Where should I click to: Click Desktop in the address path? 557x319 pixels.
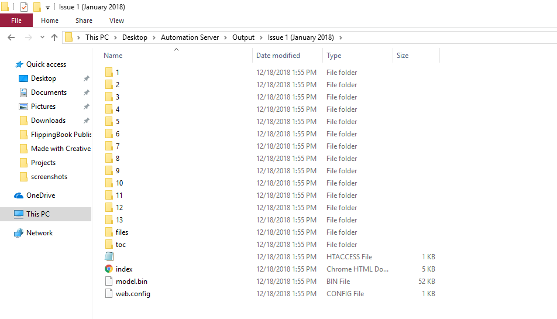pyautogui.click(x=135, y=37)
